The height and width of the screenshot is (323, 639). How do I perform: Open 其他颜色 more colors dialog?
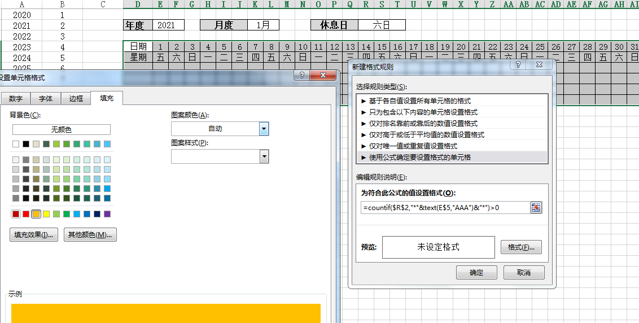(x=90, y=235)
